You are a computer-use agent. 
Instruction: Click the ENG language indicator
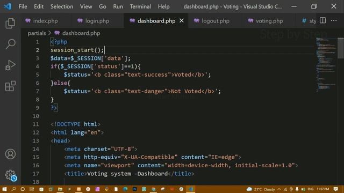coord(311,189)
